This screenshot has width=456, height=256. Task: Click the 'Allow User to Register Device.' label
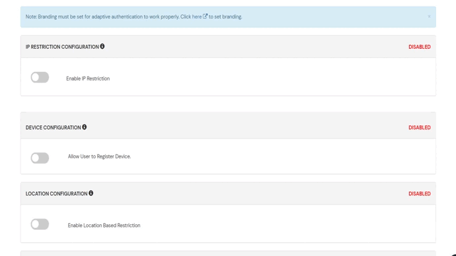click(99, 156)
